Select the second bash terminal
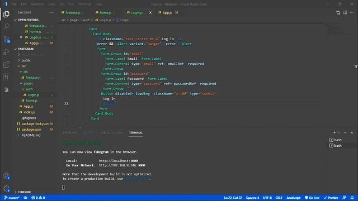Viewport: 358px width, 201px height. pos(336,146)
